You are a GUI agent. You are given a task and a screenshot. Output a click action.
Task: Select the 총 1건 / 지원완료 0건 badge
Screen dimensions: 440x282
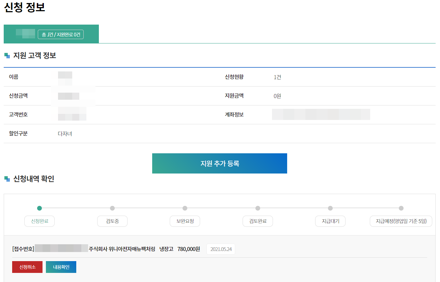pos(61,34)
